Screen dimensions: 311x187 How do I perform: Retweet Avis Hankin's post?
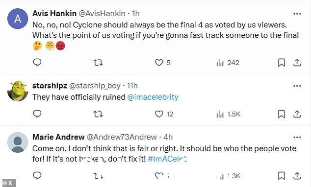pos(98,63)
